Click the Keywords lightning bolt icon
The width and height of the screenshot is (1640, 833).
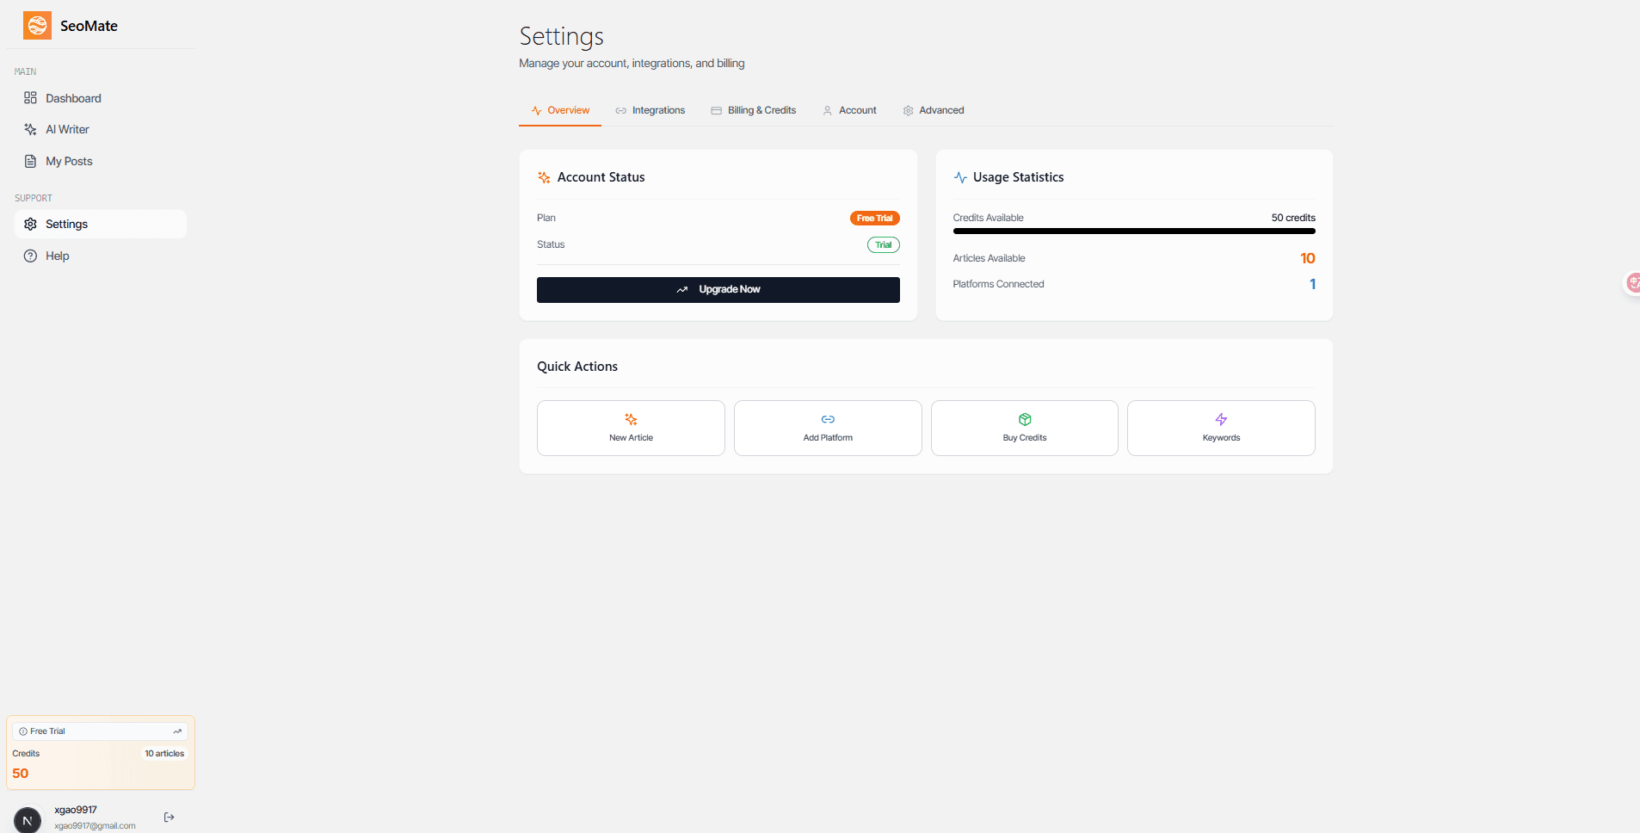[1221, 419]
